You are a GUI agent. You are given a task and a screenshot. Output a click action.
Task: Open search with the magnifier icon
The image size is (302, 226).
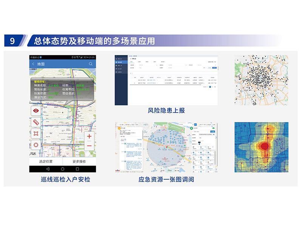pos(91,64)
